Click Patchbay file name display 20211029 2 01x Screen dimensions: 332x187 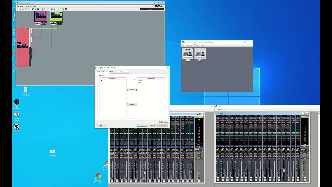pyautogui.click(x=152, y=9)
